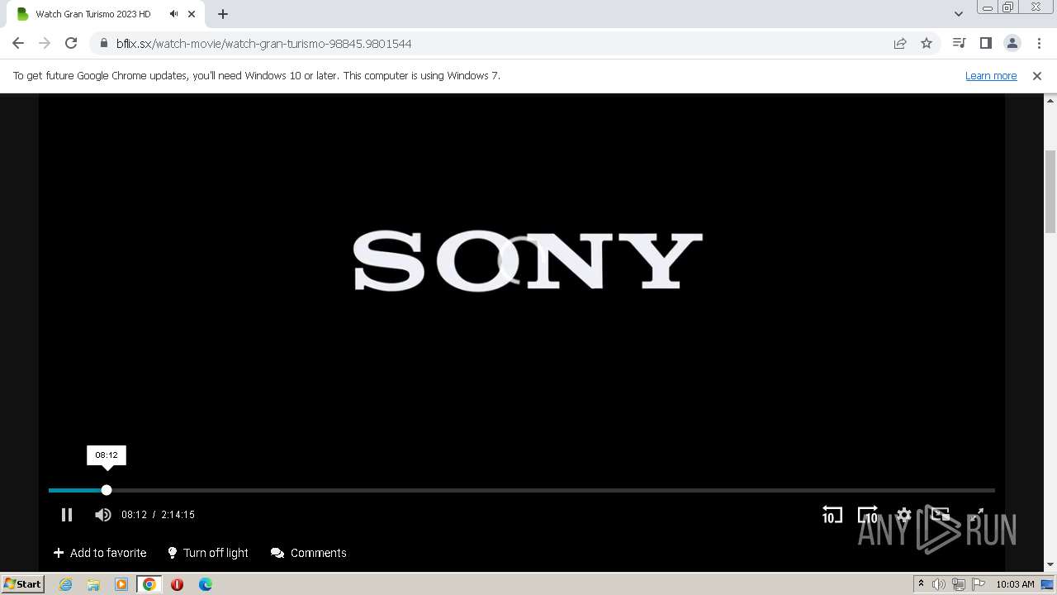The height and width of the screenshot is (595, 1057).
Task: Skip forward 10 seconds in video
Action: (868, 515)
